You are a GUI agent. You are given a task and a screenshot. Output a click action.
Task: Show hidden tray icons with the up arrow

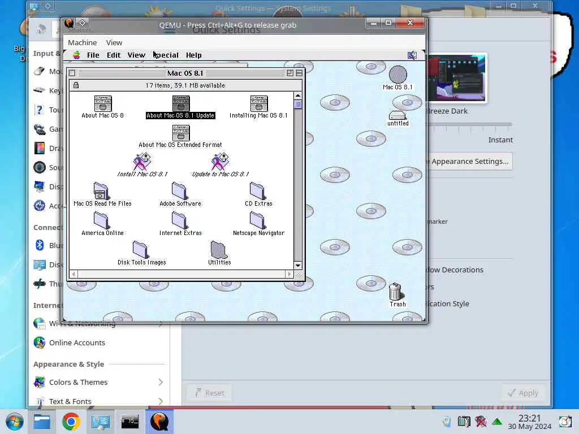pyautogui.click(x=497, y=422)
